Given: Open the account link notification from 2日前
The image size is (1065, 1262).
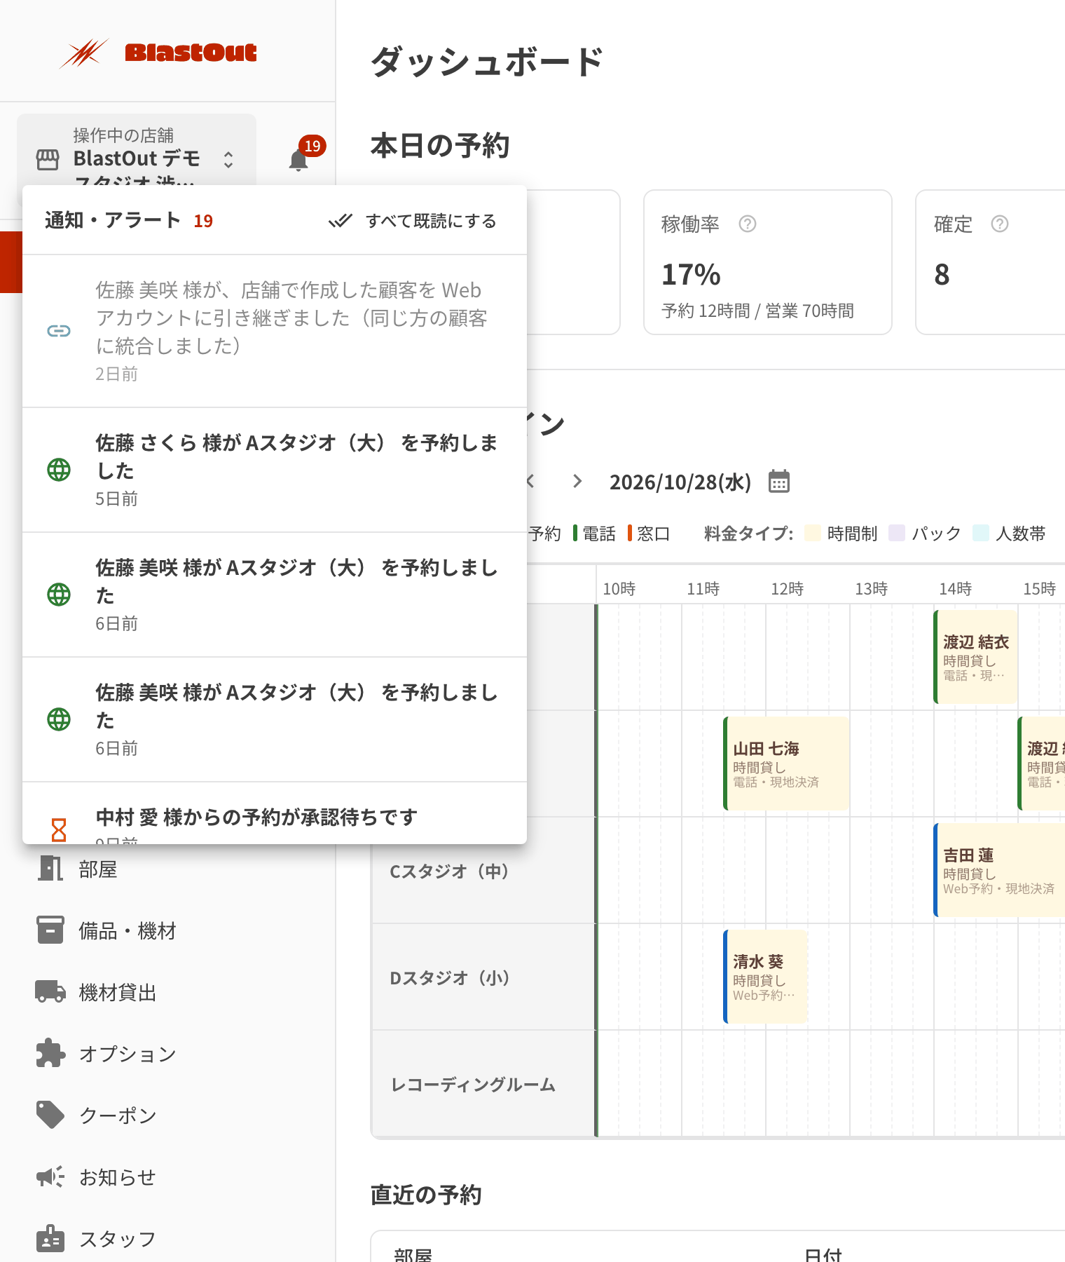Looking at the screenshot, I should (x=275, y=331).
